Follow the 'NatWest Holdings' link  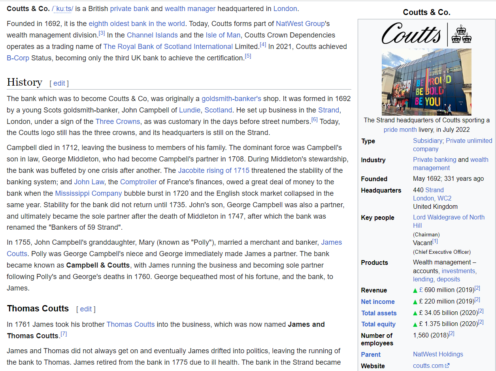[438, 354]
